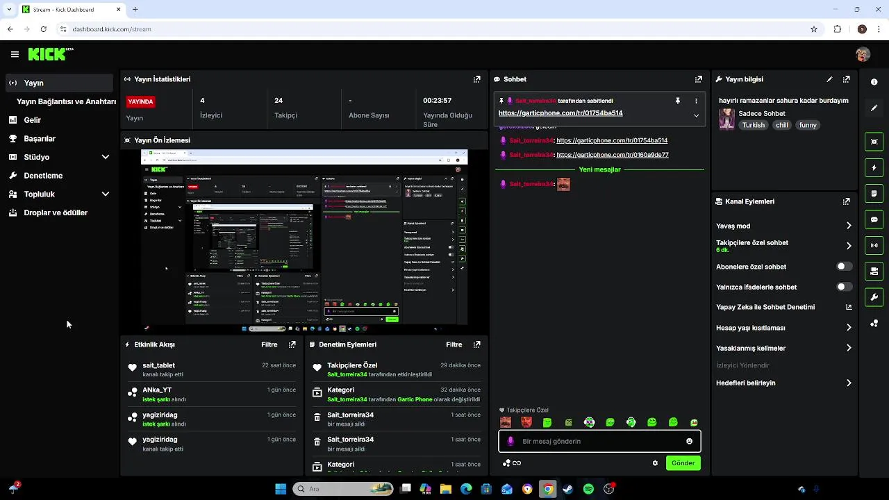
Task: Click the channel points icon below chat
Action: [x=507, y=463]
